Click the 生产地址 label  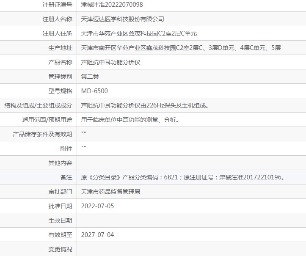(60, 48)
